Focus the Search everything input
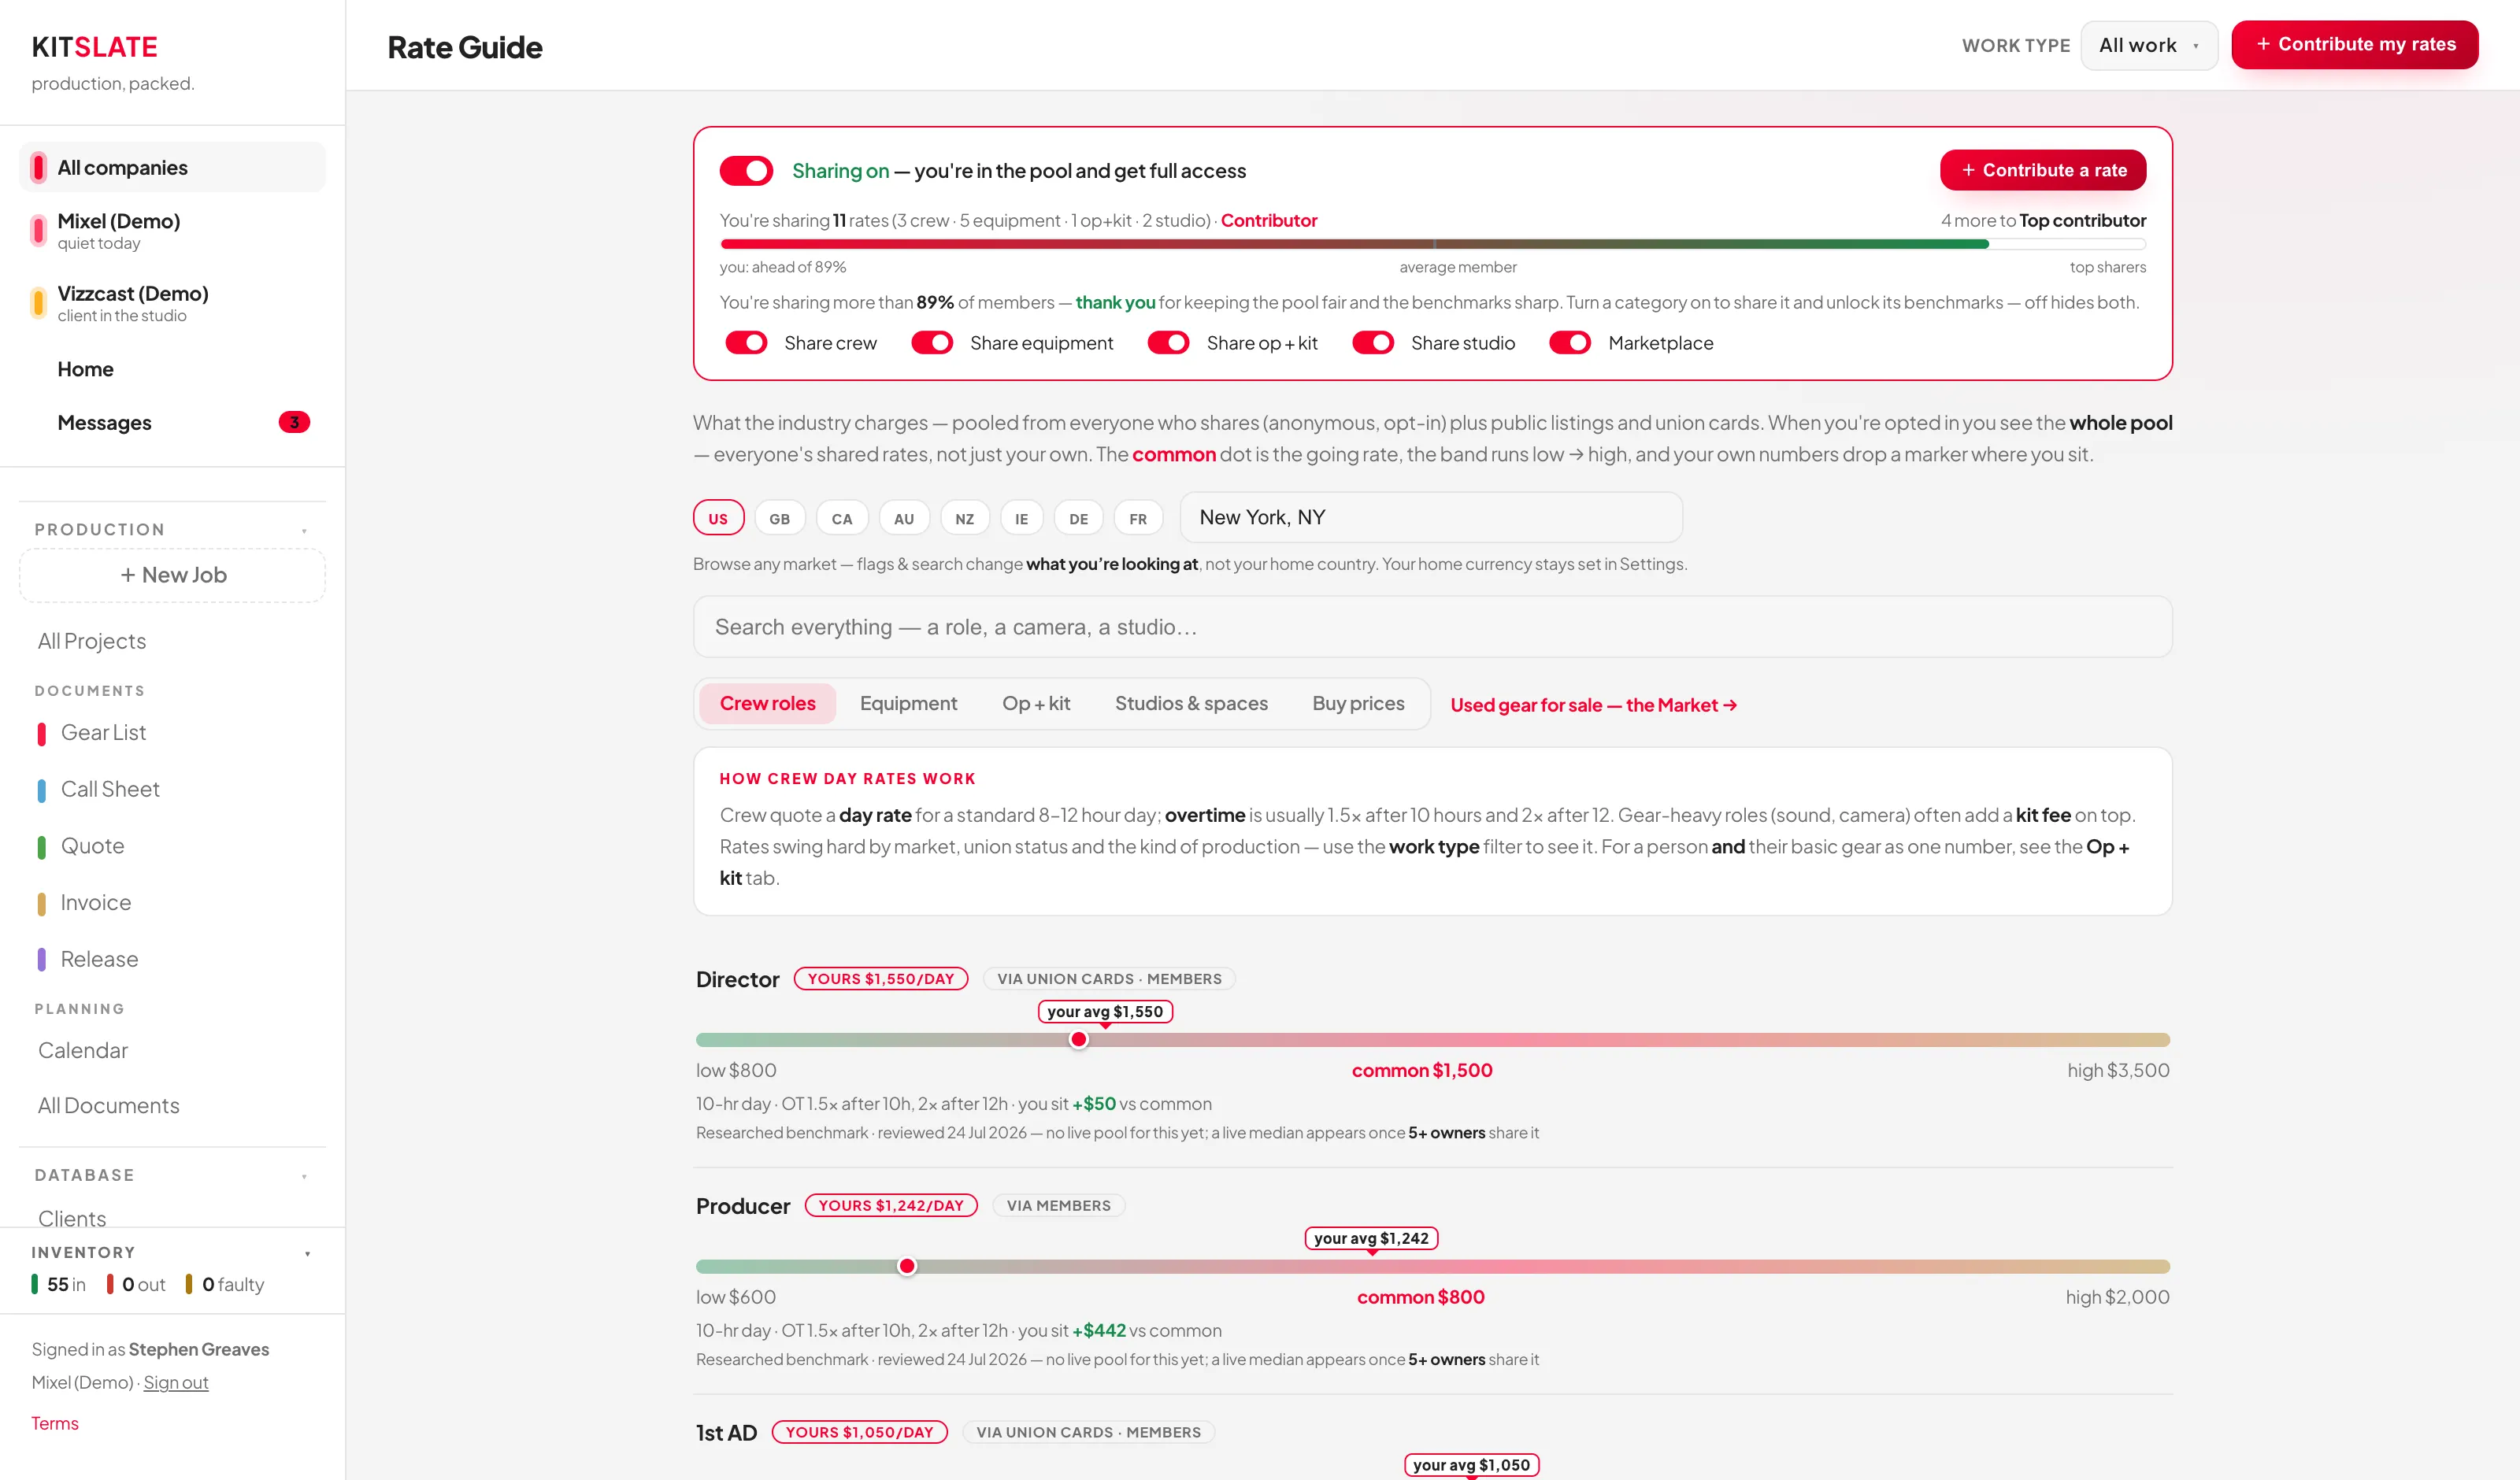Image resolution: width=2520 pixels, height=1480 pixels. [x=1432, y=627]
